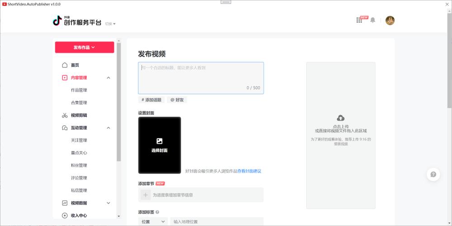
Task: Click the 输入地理位置 input field
Action: 217,221
